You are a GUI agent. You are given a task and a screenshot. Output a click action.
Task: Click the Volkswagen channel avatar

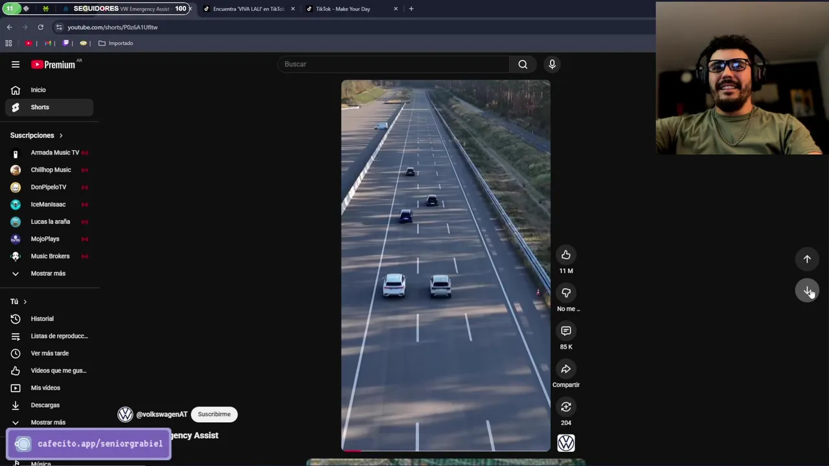coord(125,414)
